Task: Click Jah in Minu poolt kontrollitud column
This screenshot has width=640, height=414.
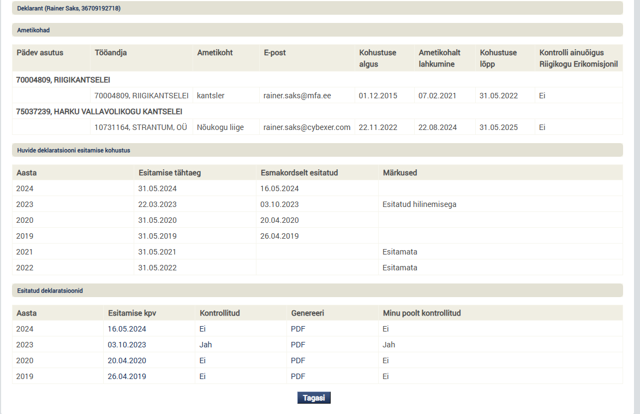Action: click(388, 345)
